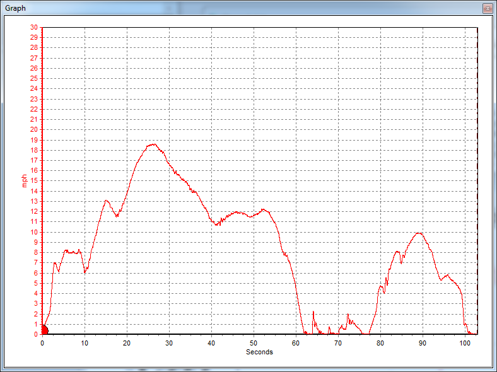The height and width of the screenshot is (372, 497).
Task: Click the 20 tick label on mph axis
Action: (x=34, y=129)
